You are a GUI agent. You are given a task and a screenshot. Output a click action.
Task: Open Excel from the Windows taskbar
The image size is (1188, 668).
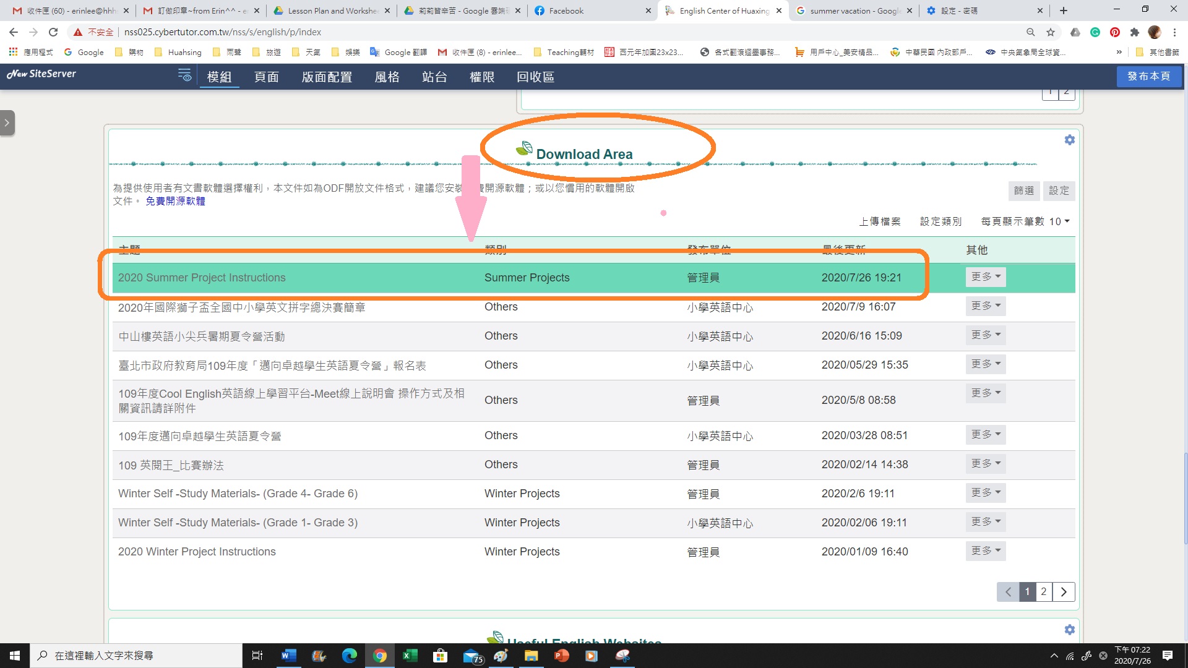[x=410, y=656]
